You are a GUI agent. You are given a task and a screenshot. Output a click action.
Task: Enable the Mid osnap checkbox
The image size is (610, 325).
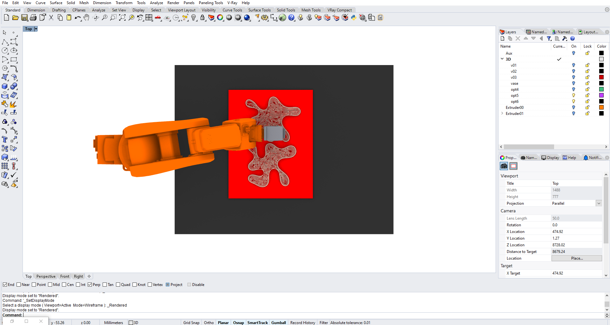tap(50, 285)
